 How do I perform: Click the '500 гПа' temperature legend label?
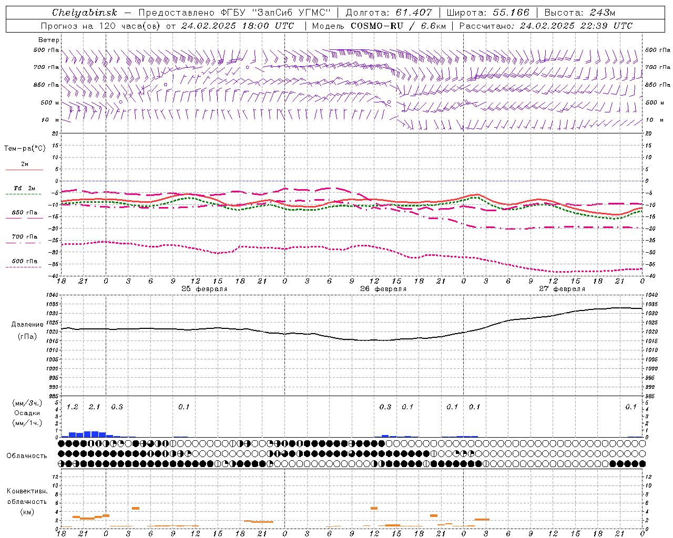[25, 261]
